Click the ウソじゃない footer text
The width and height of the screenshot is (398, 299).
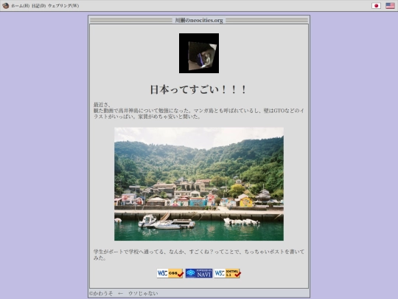143,293
